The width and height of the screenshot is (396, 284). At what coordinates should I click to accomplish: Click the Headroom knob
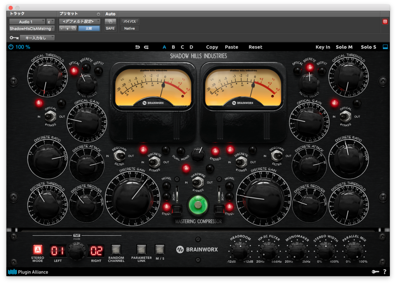click(240, 250)
